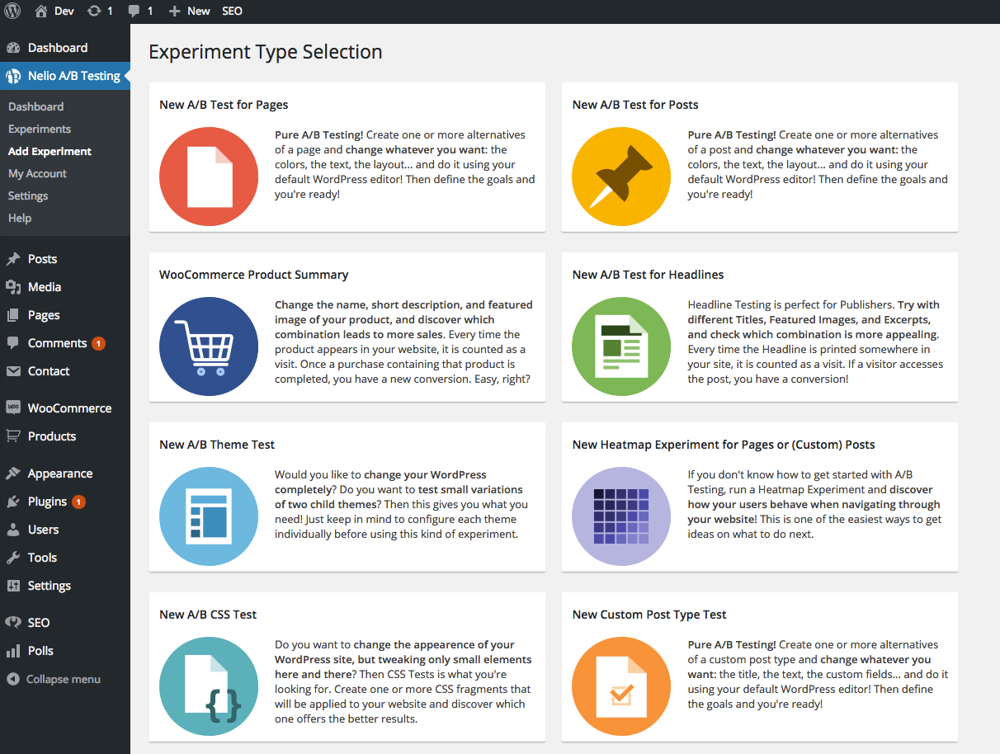The image size is (1000, 754).
Task: Open Experiments in the Nelio submenu
Action: pos(40,129)
